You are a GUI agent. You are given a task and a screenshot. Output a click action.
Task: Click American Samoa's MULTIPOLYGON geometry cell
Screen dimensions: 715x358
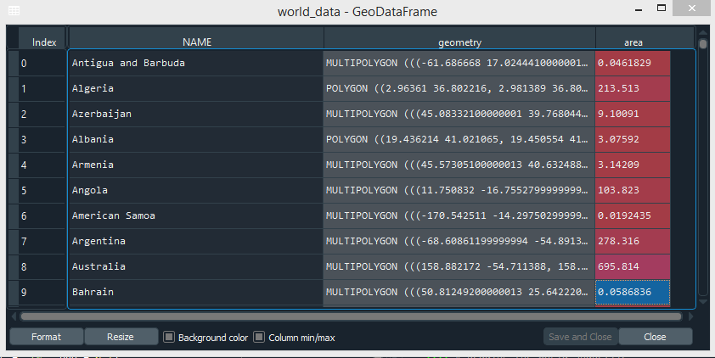(459, 215)
